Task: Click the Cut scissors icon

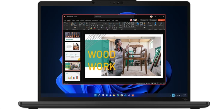Action: pyautogui.click(x=75, y=23)
